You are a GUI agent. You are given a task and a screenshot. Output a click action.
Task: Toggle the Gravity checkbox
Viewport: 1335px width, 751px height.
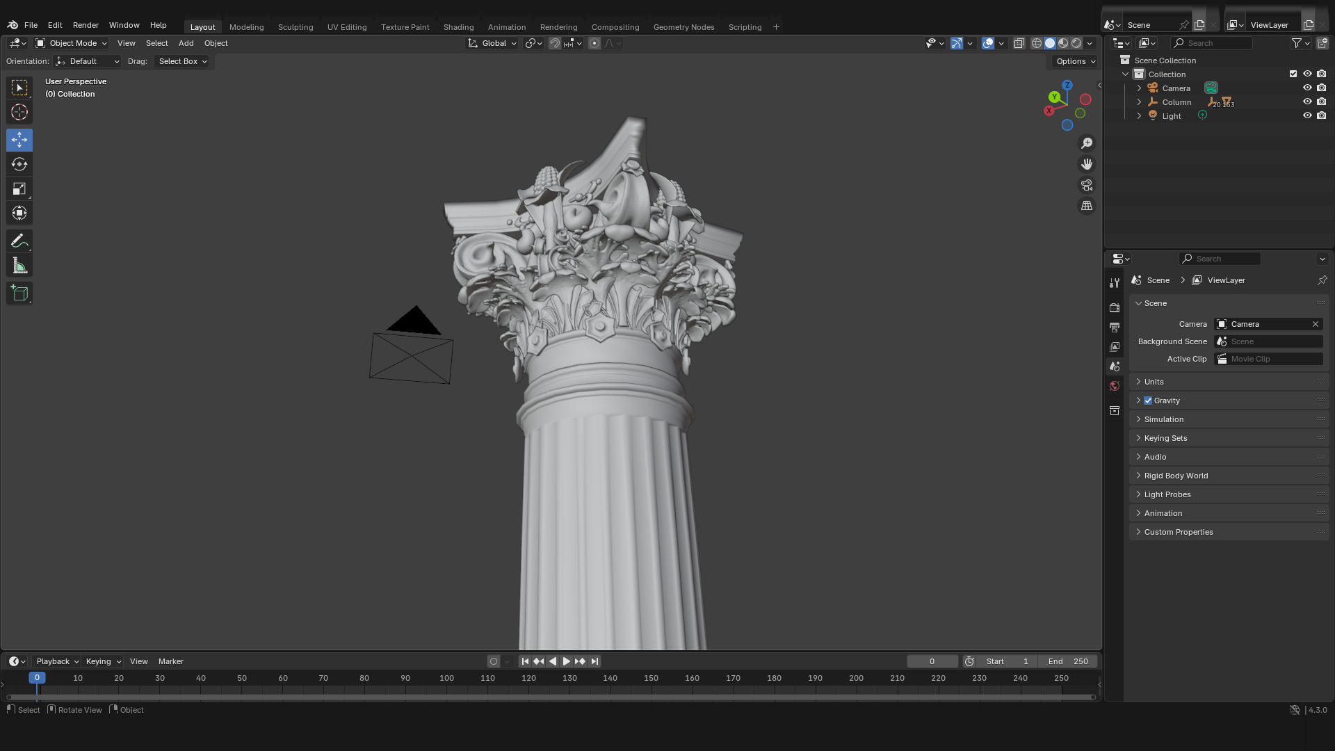(x=1148, y=401)
